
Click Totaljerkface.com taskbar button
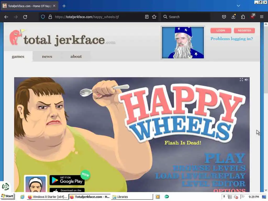coord(90,197)
